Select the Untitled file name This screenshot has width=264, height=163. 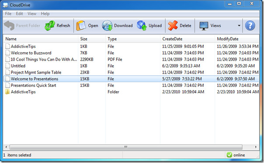click(18, 66)
